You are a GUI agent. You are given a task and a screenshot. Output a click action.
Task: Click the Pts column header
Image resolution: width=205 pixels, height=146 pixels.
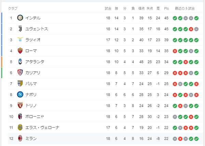pyautogui.click(x=166, y=8)
